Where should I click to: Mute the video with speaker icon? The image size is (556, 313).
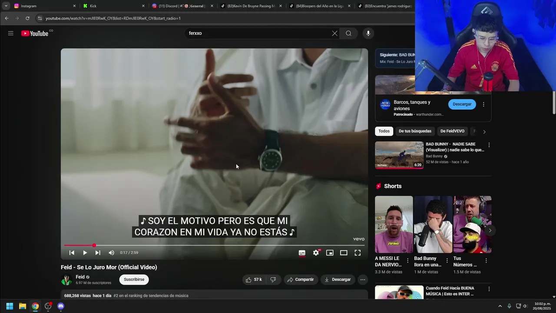[x=111, y=253]
